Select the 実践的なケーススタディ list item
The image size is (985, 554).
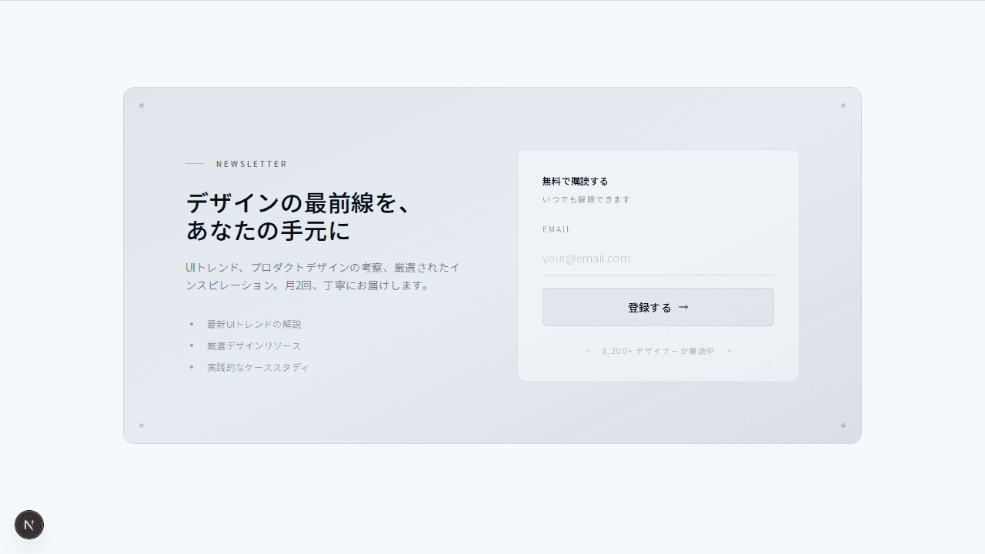tap(258, 368)
